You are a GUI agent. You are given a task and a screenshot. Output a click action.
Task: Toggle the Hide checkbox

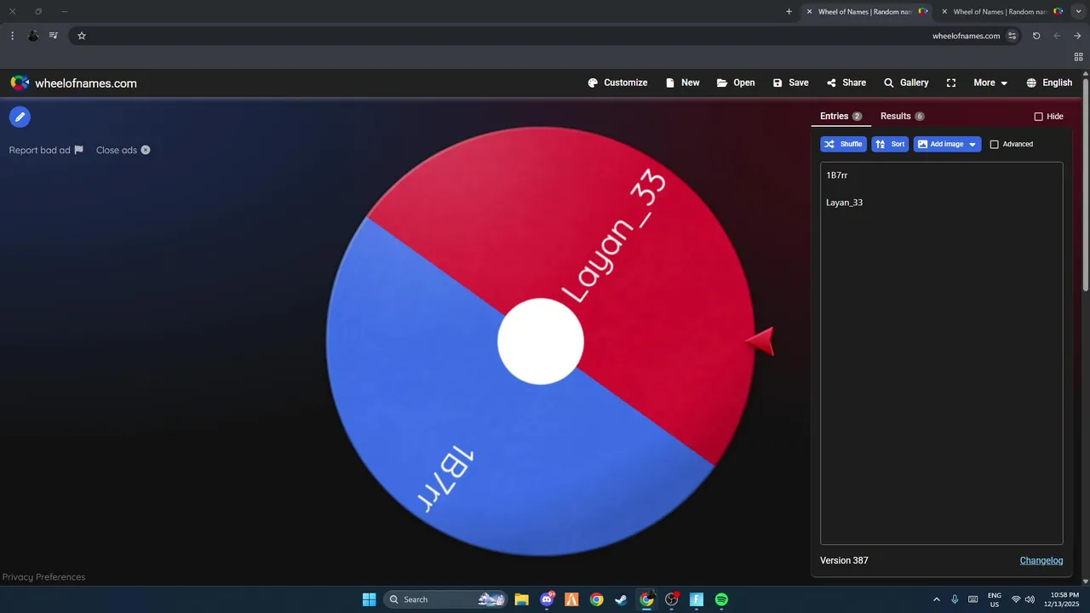coord(1038,117)
